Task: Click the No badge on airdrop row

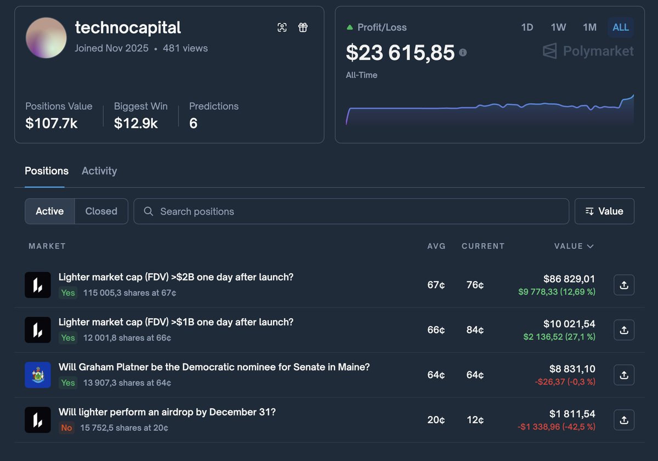Action: 66,428
